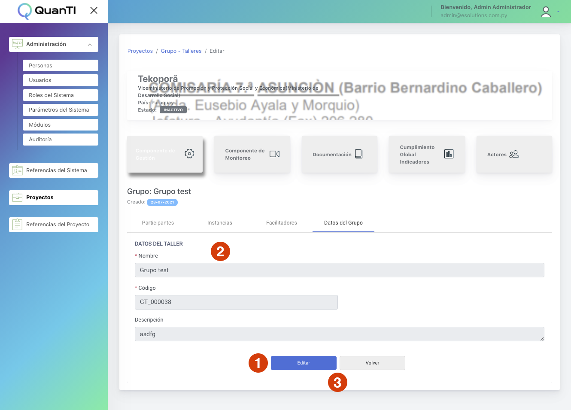Click the Volver button

pos(372,363)
